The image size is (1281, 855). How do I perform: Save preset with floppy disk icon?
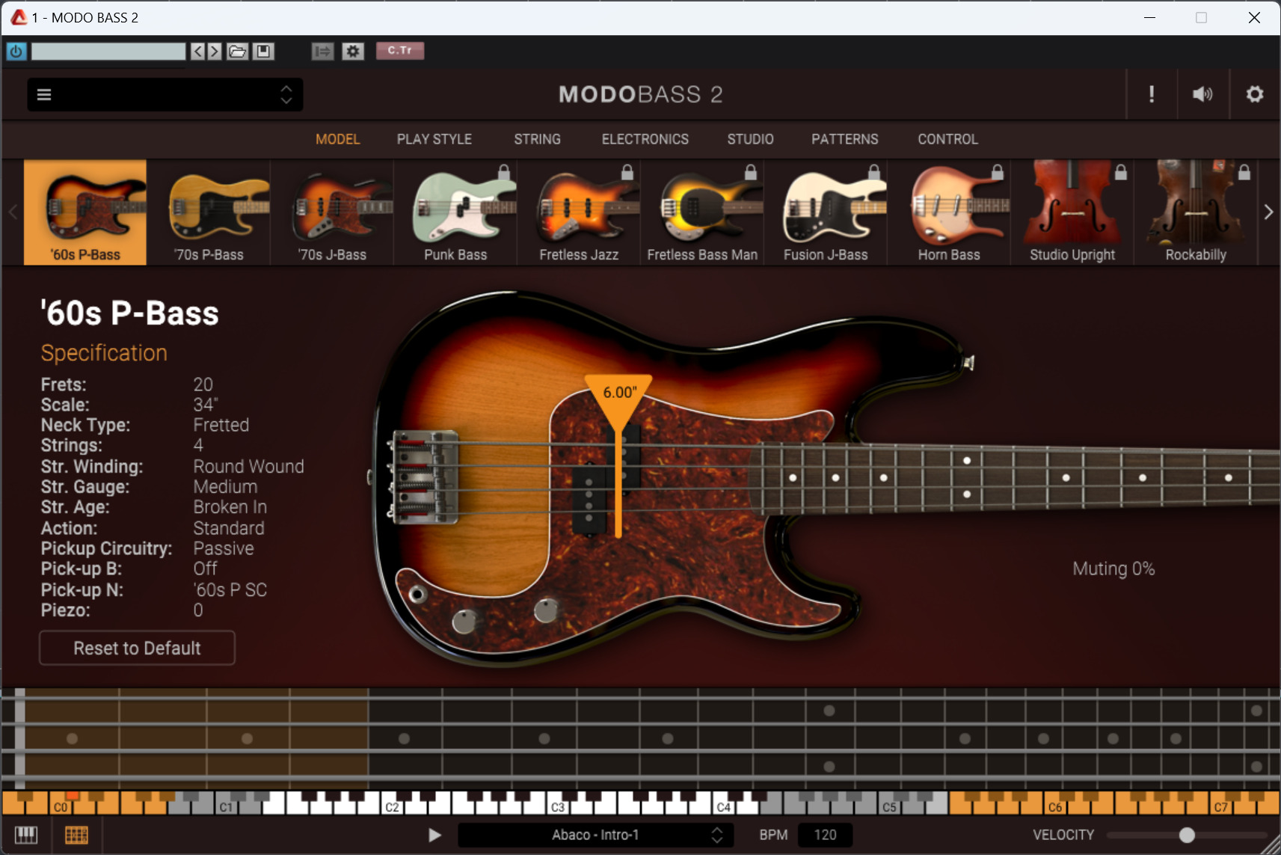tap(263, 51)
